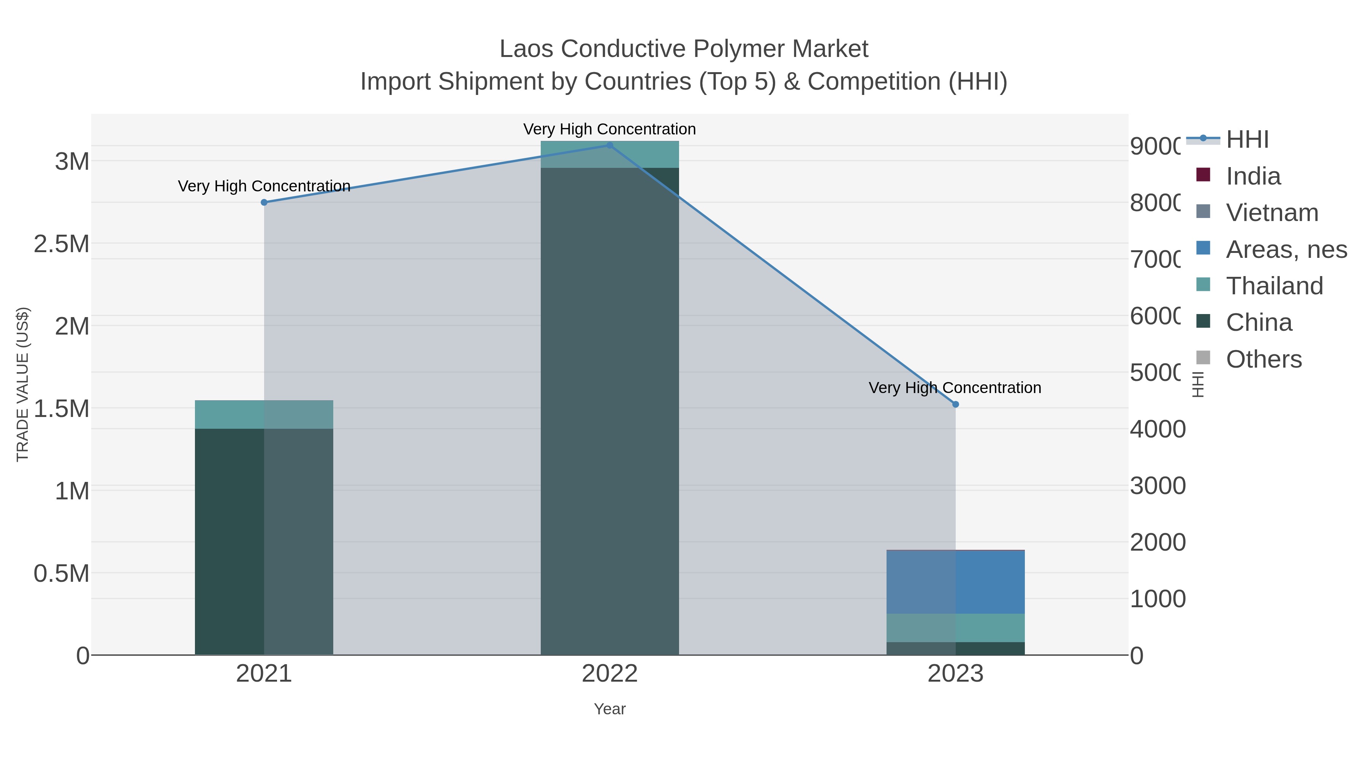The image size is (1368, 769).
Task: Click the 2023 HHI data point
Action: [955, 404]
